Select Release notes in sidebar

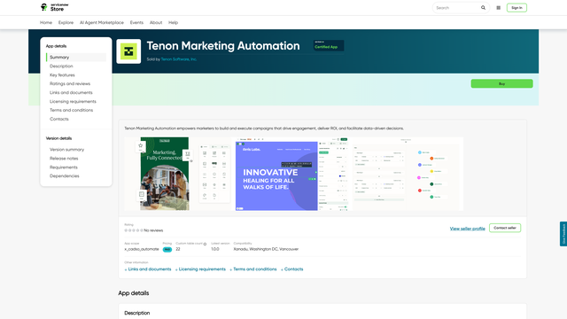point(64,159)
